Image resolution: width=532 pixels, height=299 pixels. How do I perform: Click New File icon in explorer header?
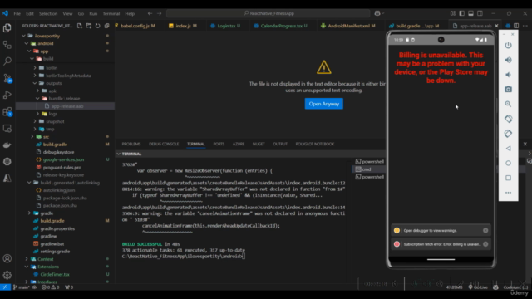tap(80, 26)
